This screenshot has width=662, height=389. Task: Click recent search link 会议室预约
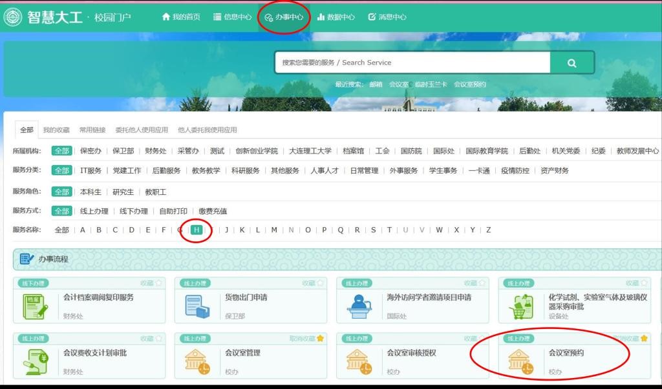[470, 85]
